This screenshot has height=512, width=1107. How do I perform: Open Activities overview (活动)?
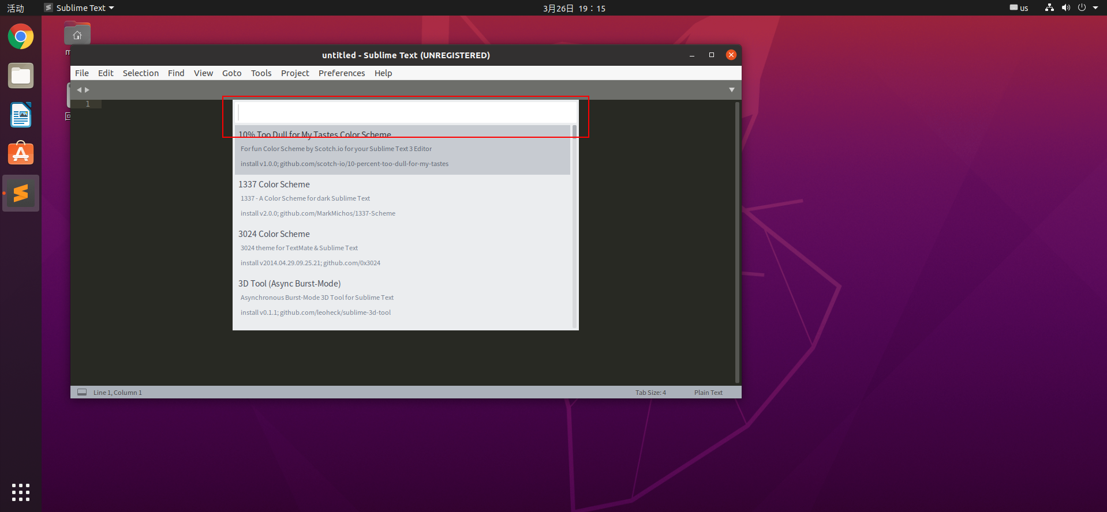coord(16,8)
